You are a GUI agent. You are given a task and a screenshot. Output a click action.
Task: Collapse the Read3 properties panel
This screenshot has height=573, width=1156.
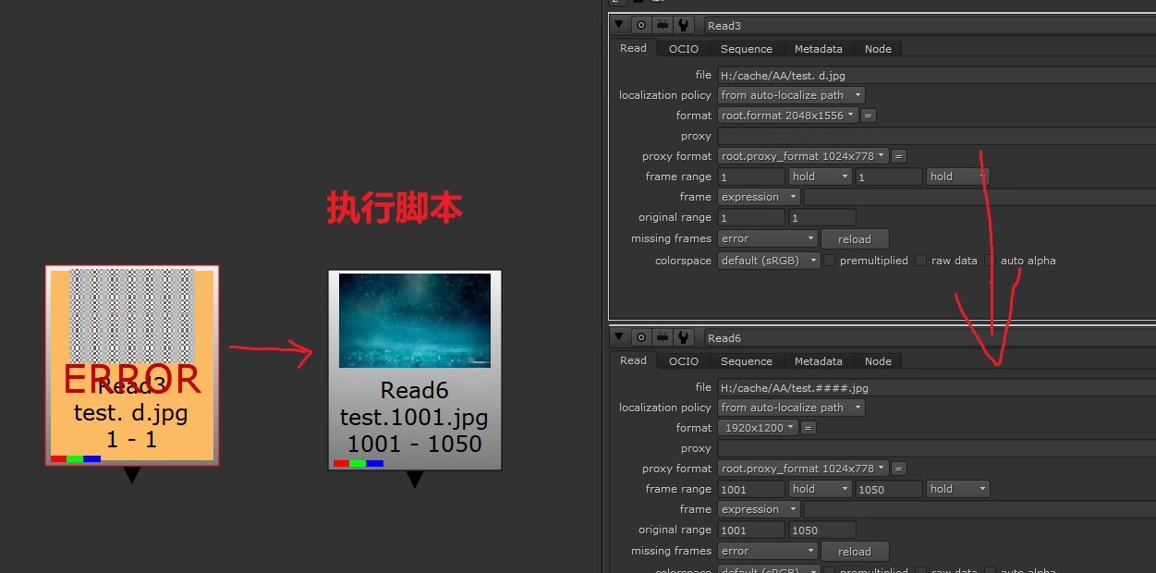(619, 26)
